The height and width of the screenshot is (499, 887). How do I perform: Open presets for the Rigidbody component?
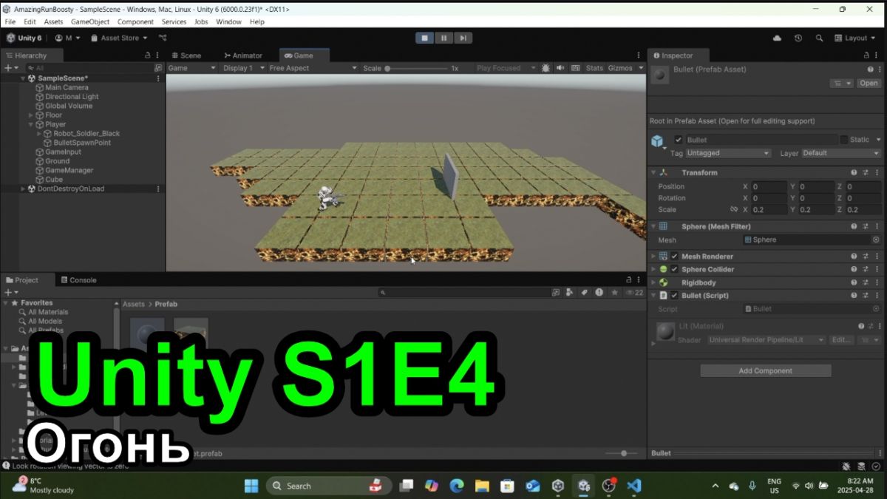click(x=865, y=283)
